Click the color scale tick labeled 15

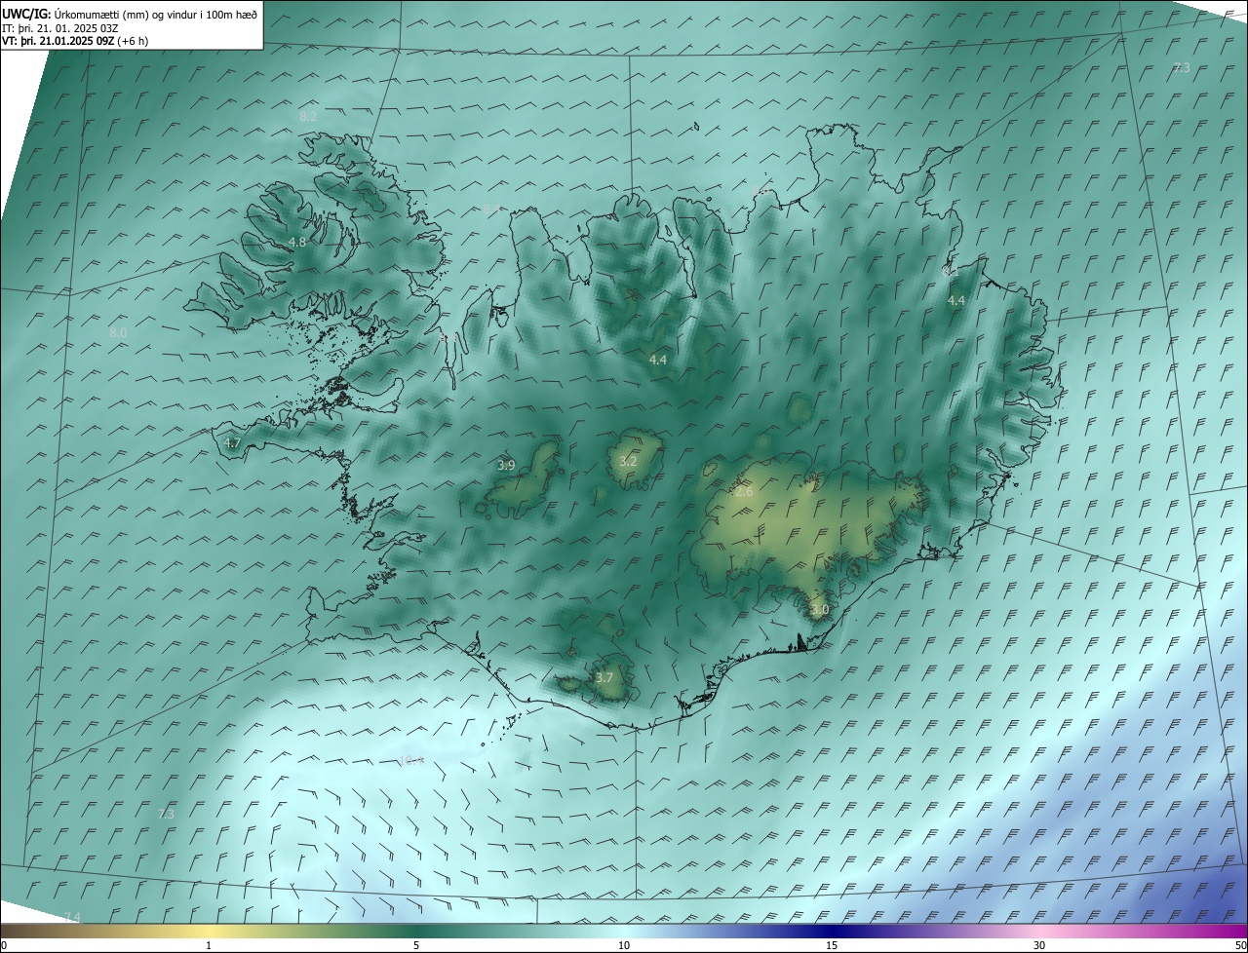pyautogui.click(x=832, y=945)
